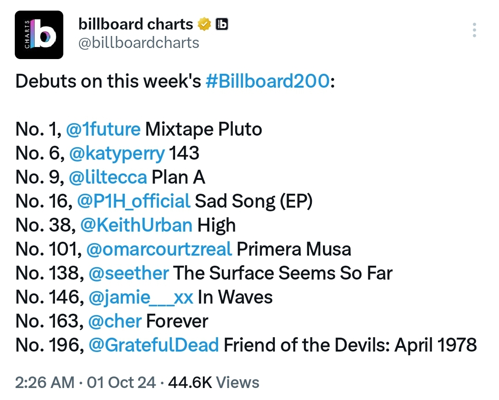
Task: Open the three-dot more options menu
Action: [x=474, y=30]
